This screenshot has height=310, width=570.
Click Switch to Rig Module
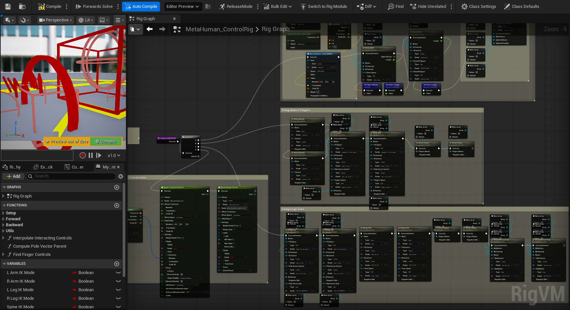pyautogui.click(x=323, y=7)
